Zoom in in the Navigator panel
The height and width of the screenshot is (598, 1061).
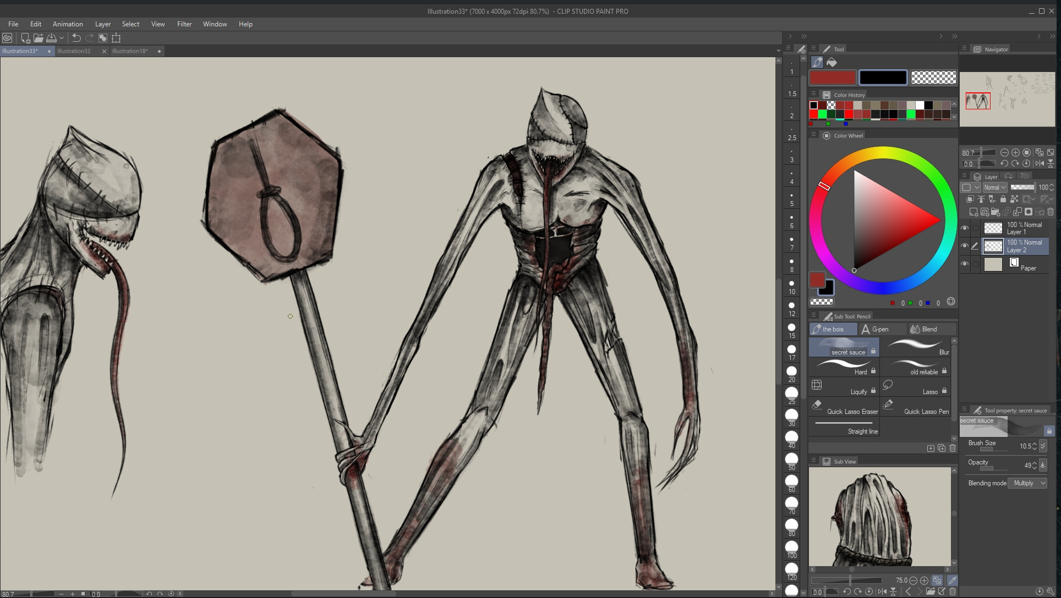pos(1015,152)
